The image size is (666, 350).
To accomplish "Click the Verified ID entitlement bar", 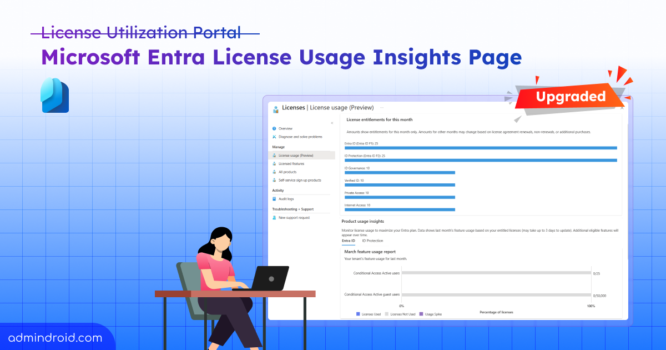I will pos(400,184).
